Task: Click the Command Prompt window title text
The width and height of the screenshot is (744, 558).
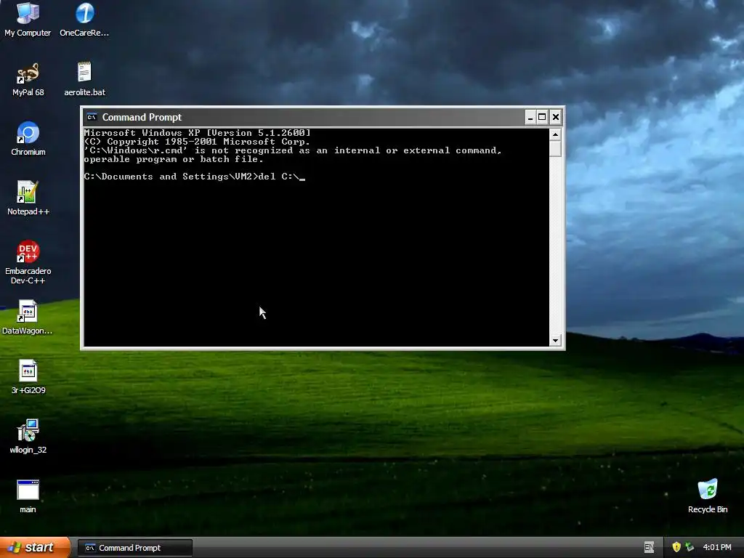Action: click(142, 117)
